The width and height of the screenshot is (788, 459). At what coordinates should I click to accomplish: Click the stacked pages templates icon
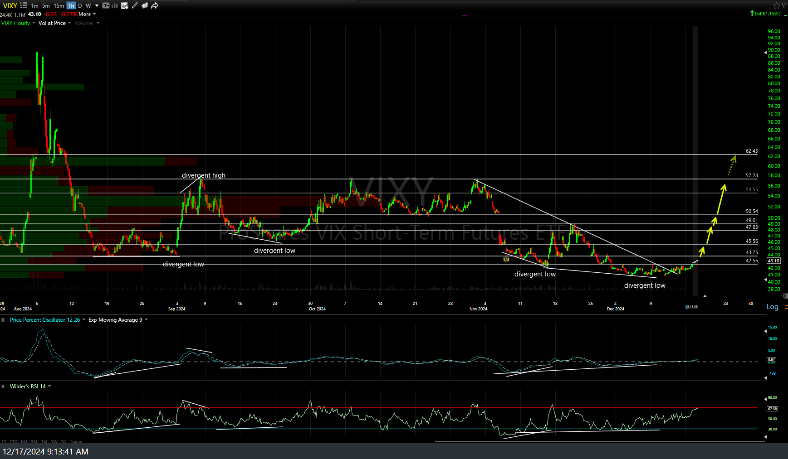click(145, 6)
